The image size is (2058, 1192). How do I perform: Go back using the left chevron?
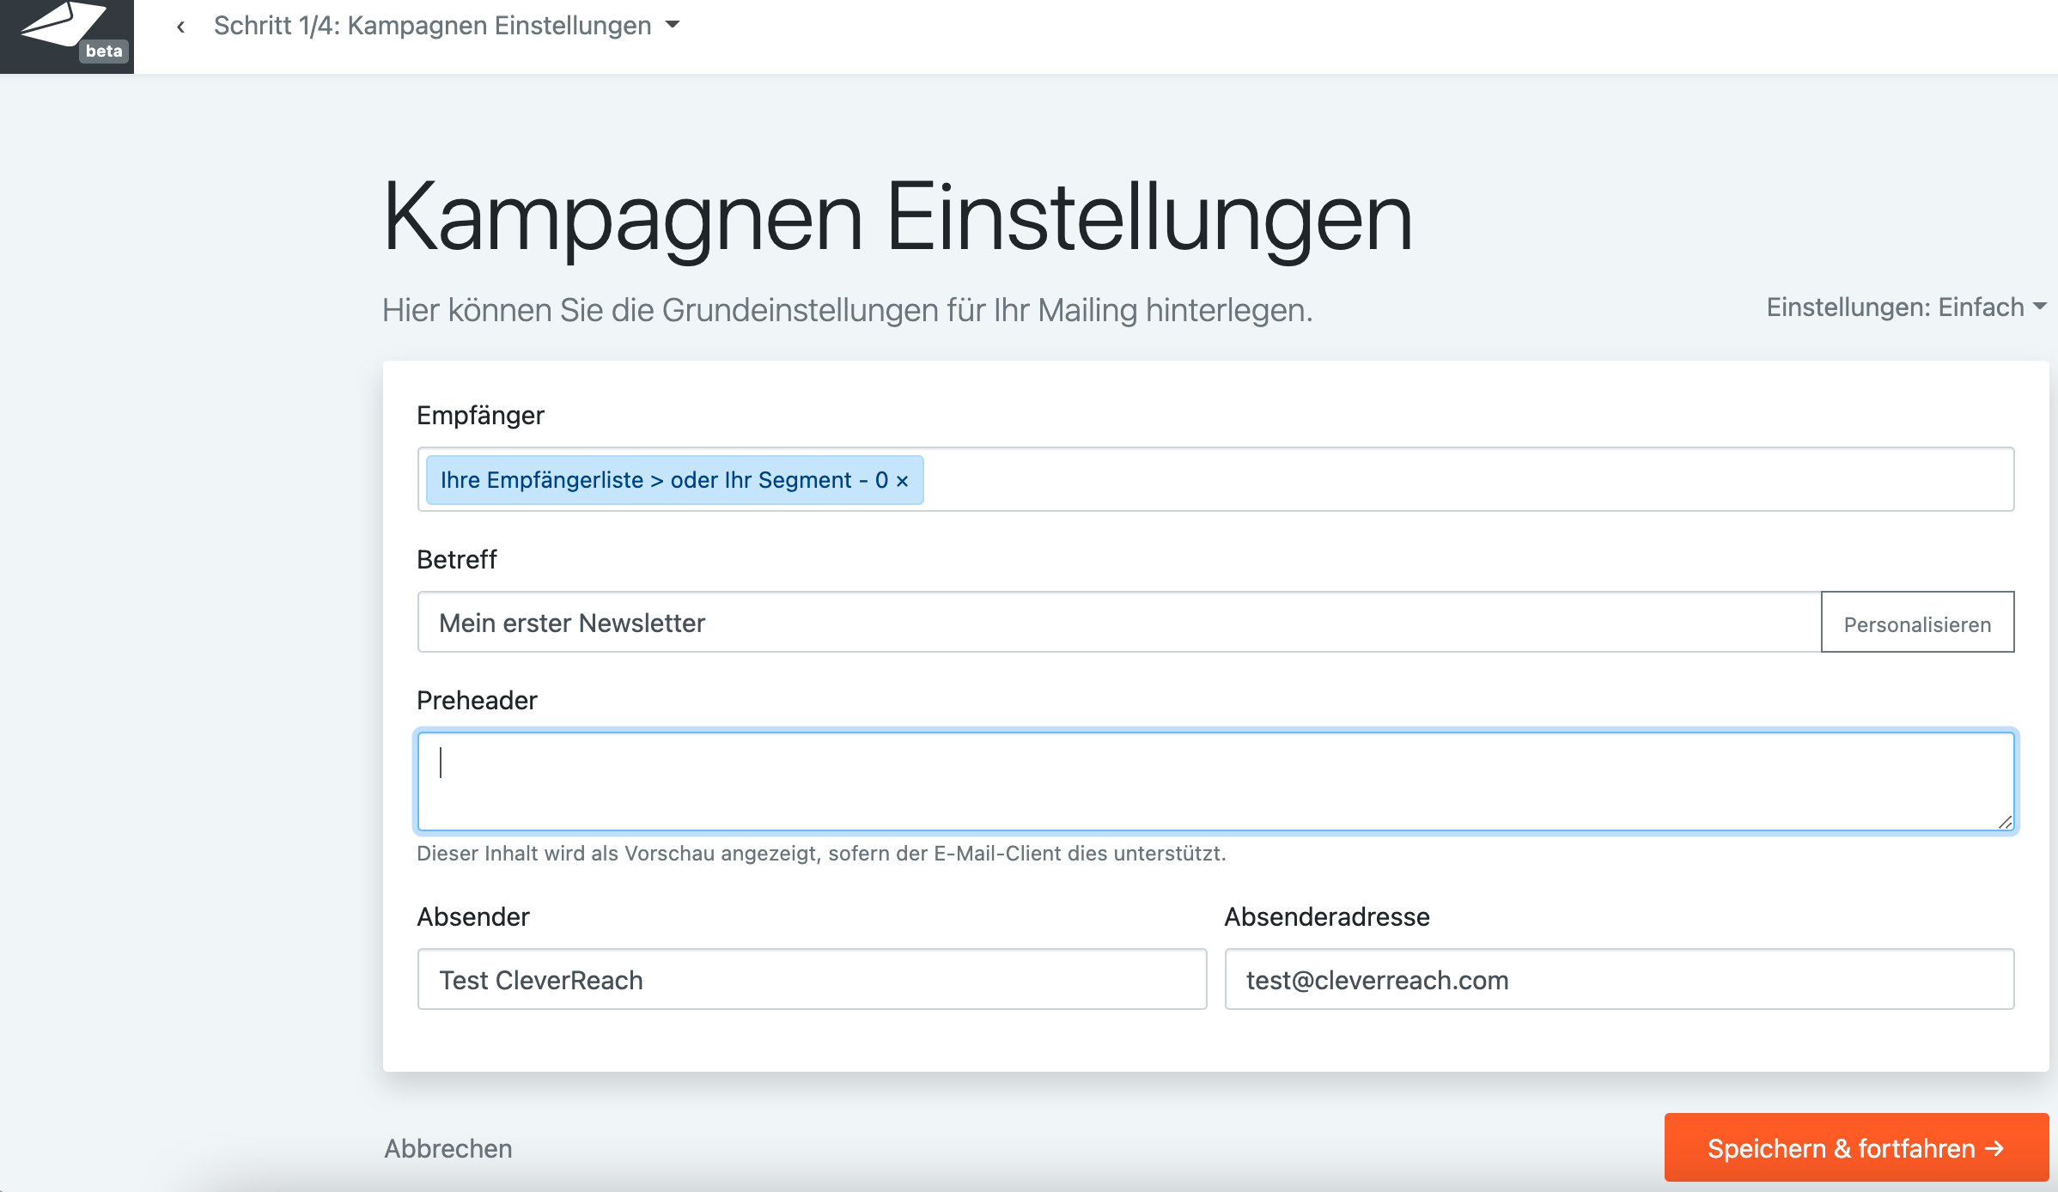[x=180, y=27]
